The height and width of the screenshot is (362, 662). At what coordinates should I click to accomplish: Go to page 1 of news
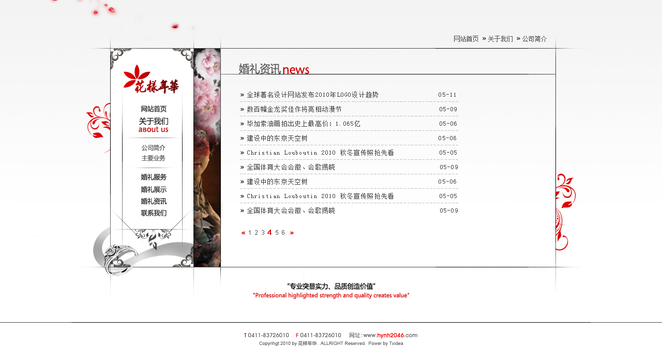click(x=250, y=233)
